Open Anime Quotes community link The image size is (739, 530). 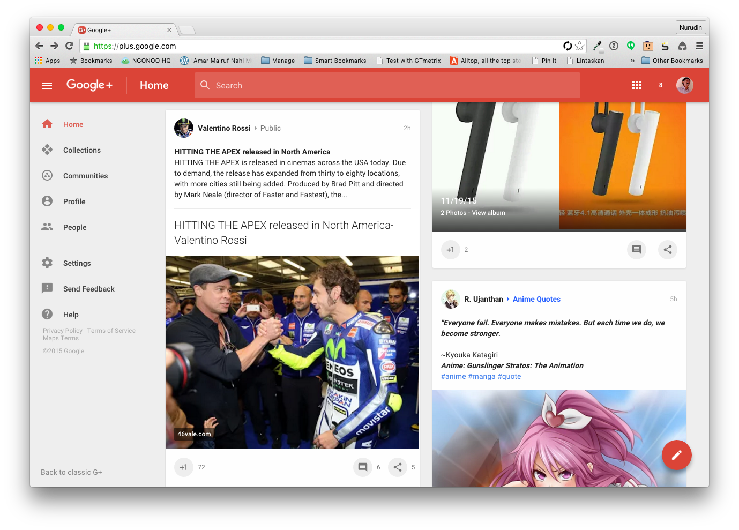pos(536,299)
